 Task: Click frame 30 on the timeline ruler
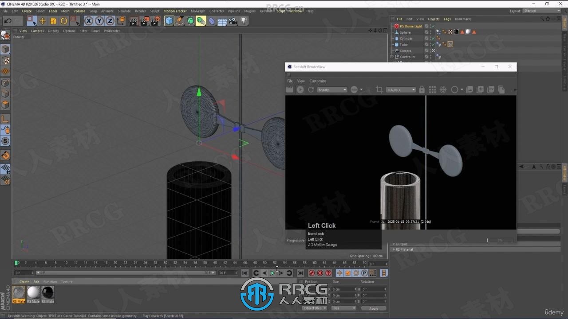coord(165,263)
